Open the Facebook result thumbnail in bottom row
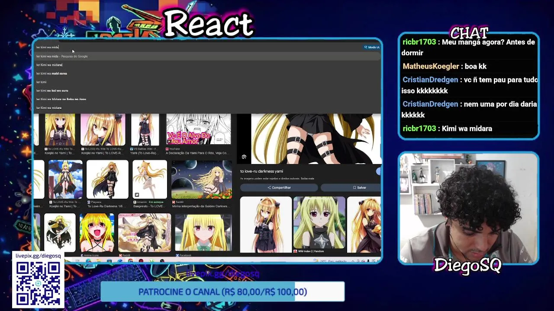Viewport: 554px width, 311px height. (x=203, y=232)
